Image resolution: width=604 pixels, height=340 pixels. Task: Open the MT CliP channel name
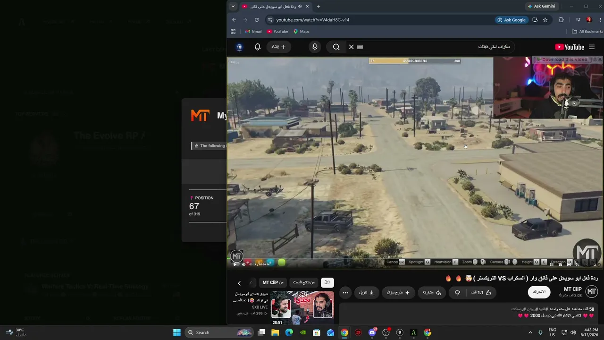click(x=572, y=289)
